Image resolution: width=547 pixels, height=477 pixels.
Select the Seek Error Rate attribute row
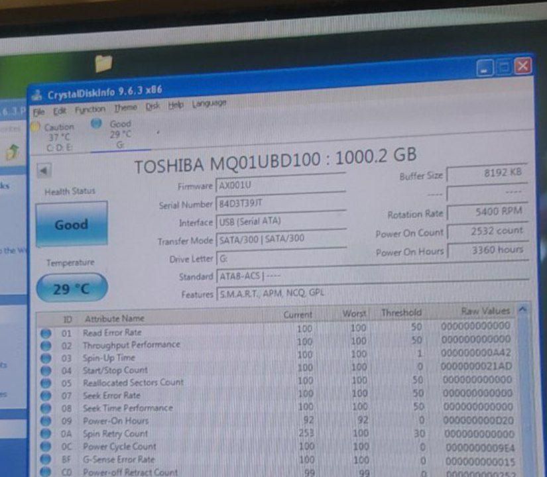[276, 394]
